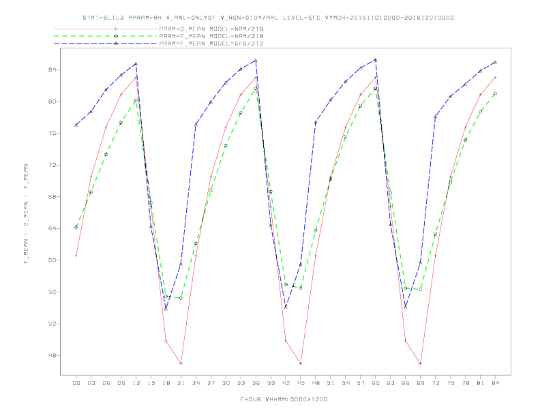The width and height of the screenshot is (540, 417).
Task: Select legend label PARM=F_MEAN MODEL=GFS/212
Action: [211, 44]
